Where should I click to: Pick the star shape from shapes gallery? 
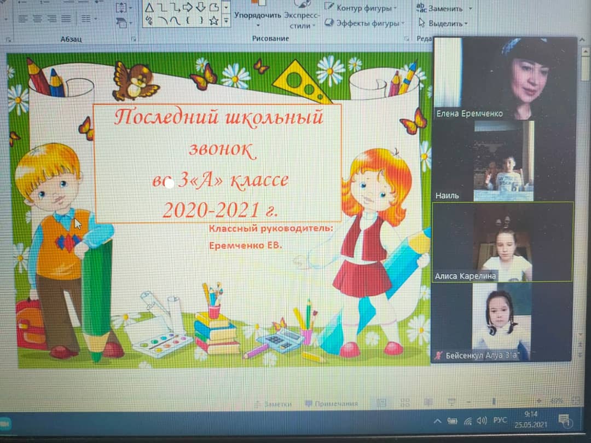point(214,21)
